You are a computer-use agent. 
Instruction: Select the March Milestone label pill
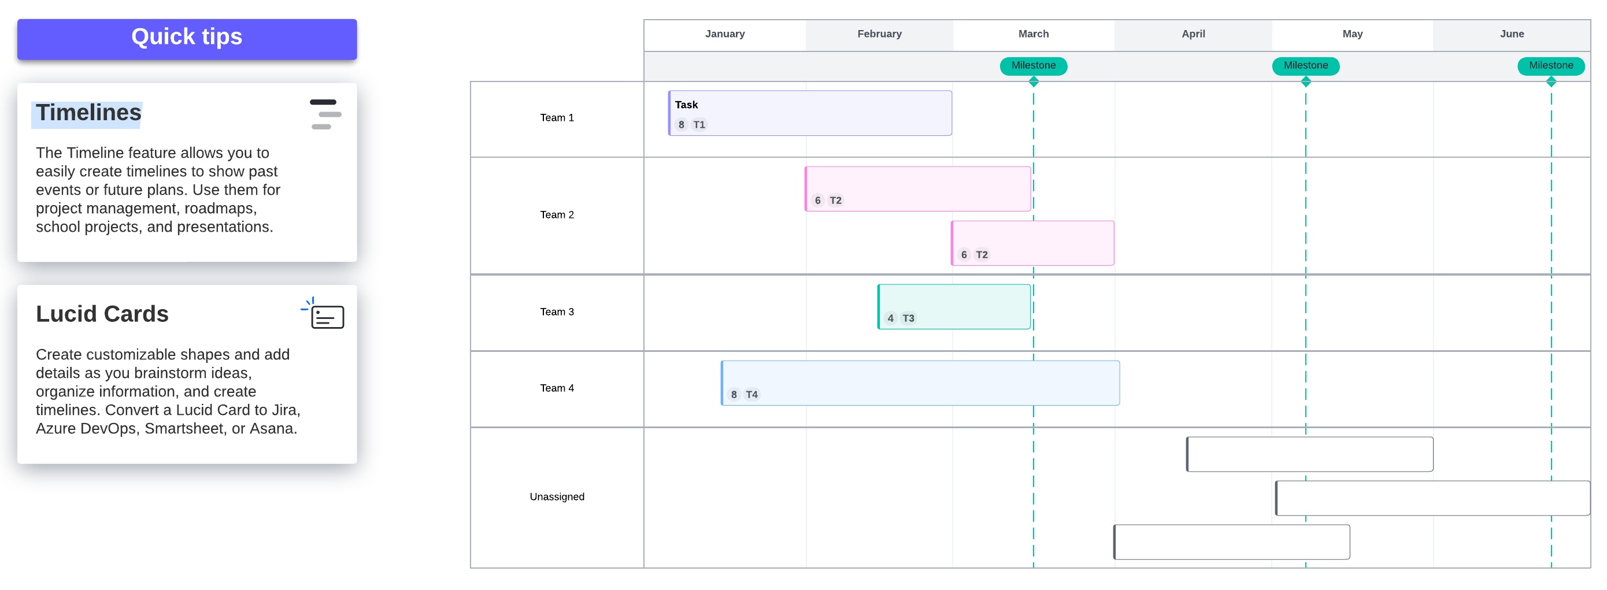pos(1033,65)
